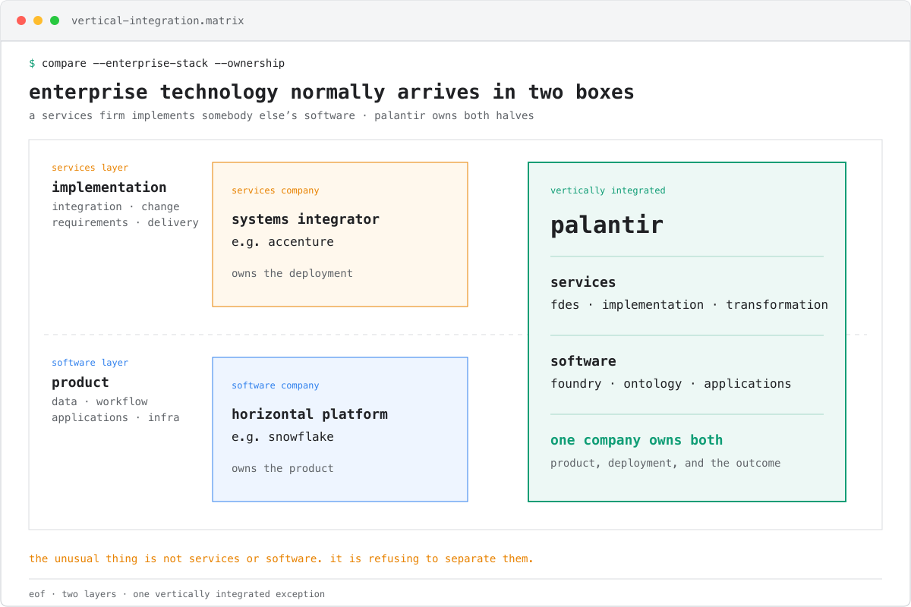
Task: Click the 'software' heading in palantir card
Action: pyautogui.click(x=583, y=360)
